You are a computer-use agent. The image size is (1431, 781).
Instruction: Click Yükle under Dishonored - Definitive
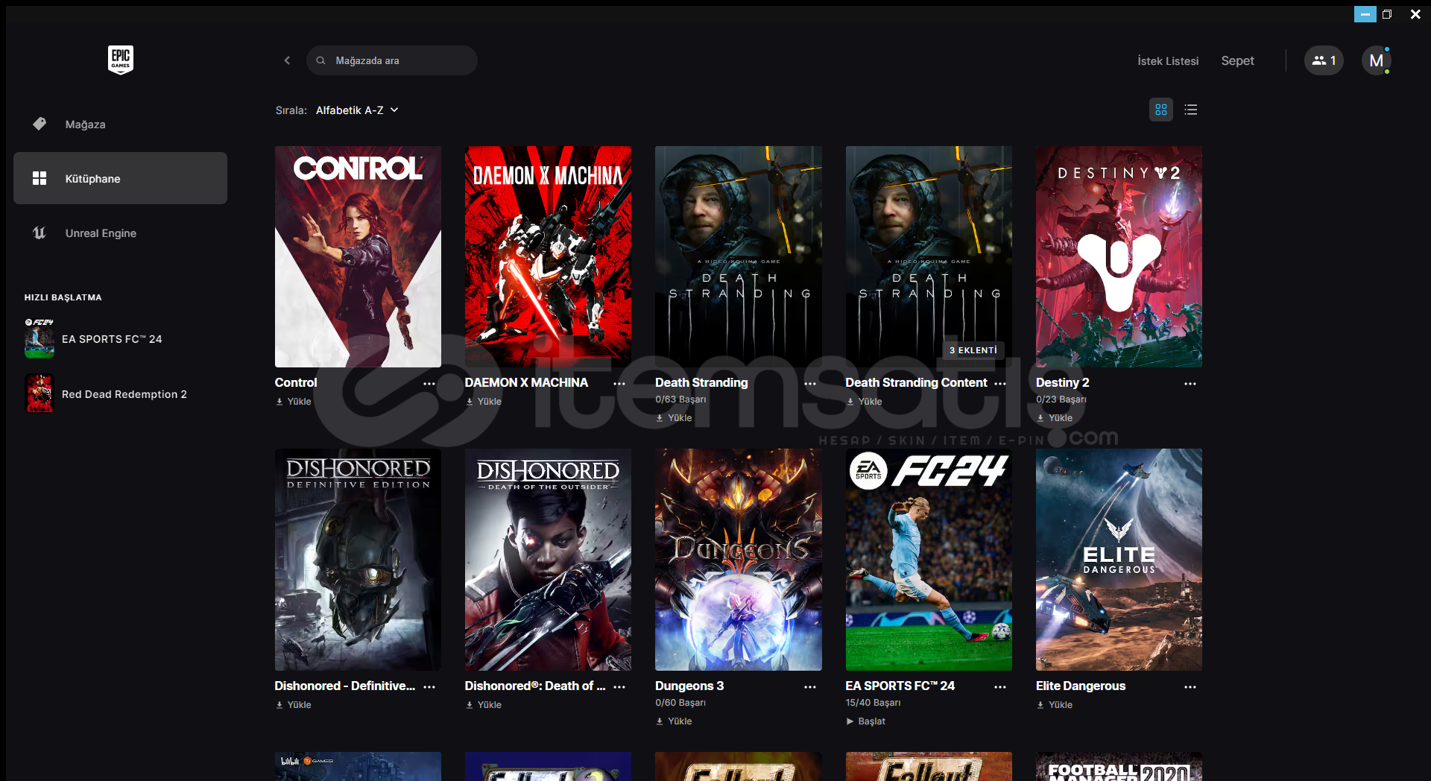(x=294, y=705)
